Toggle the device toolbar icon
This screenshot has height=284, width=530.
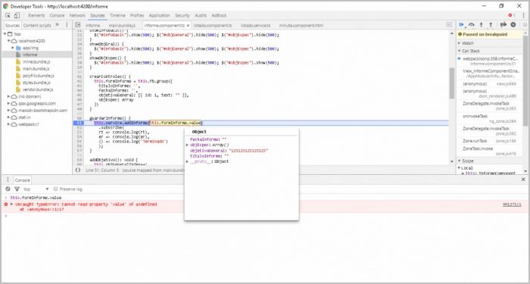click(x=17, y=16)
